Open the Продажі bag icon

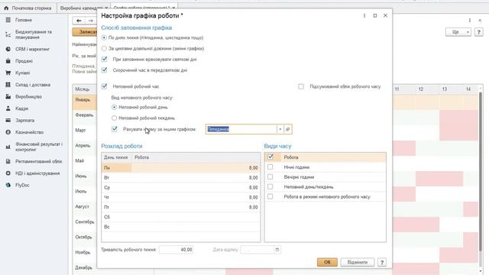(8, 61)
